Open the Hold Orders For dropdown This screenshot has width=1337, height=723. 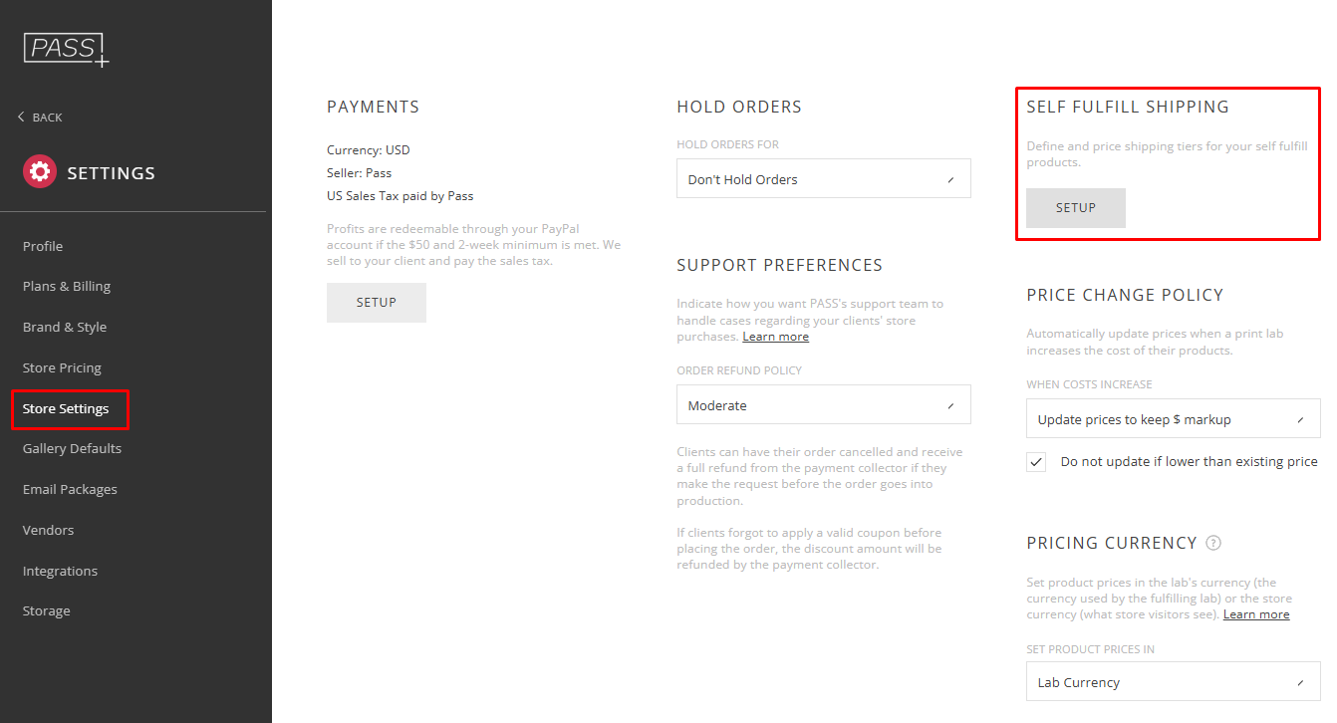[823, 179]
